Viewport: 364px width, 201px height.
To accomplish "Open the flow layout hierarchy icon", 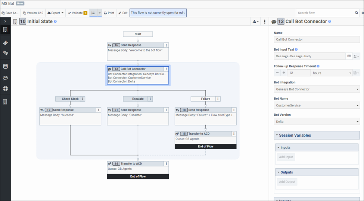I will pos(255,22).
